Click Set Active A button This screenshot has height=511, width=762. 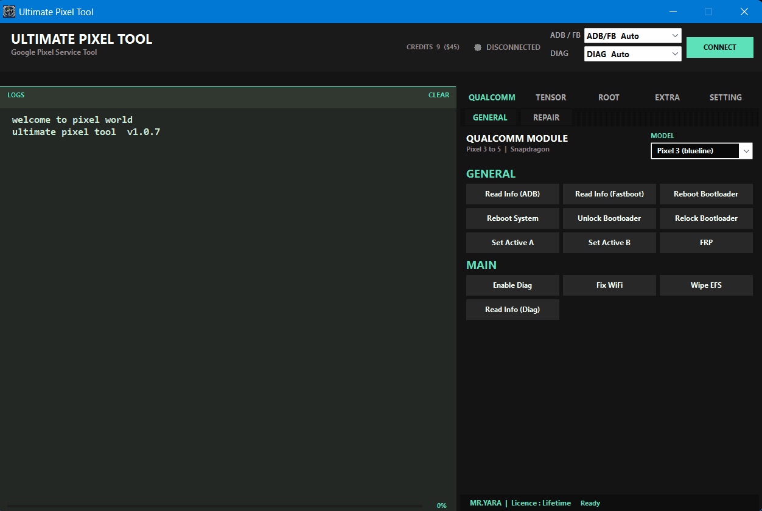point(512,243)
